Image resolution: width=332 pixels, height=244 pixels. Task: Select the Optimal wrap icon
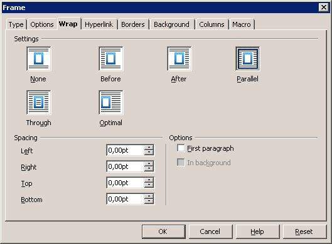tap(111, 103)
